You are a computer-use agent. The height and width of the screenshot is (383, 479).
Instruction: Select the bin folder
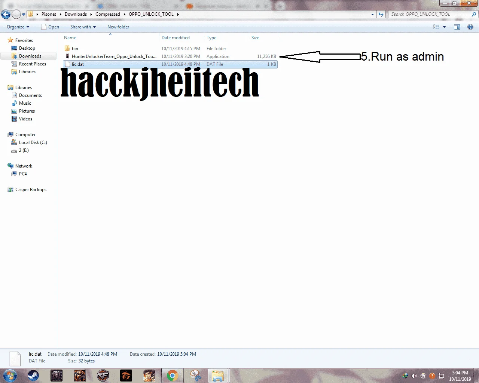pyautogui.click(x=170, y=49)
